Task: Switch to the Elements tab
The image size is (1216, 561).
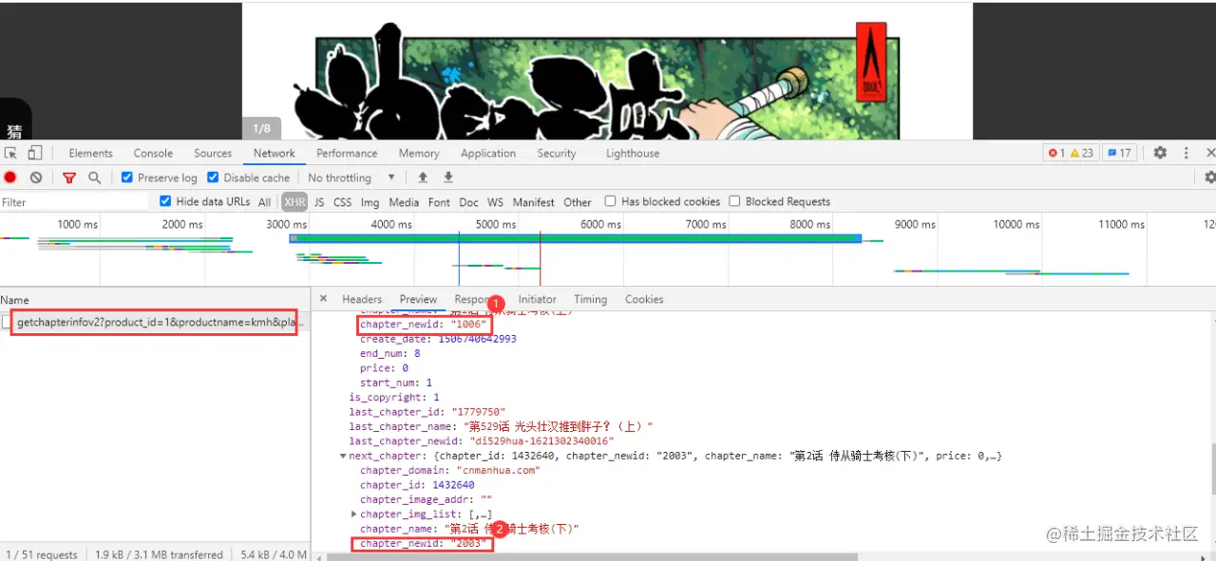Action: pyautogui.click(x=90, y=153)
